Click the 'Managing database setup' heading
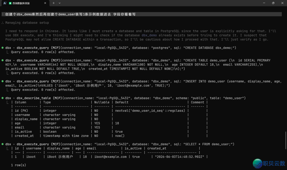 click(27, 23)
